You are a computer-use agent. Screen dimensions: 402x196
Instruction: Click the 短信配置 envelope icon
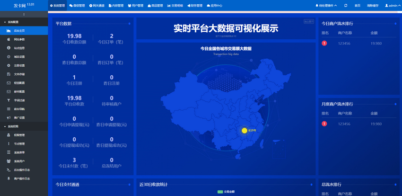tap(9, 83)
